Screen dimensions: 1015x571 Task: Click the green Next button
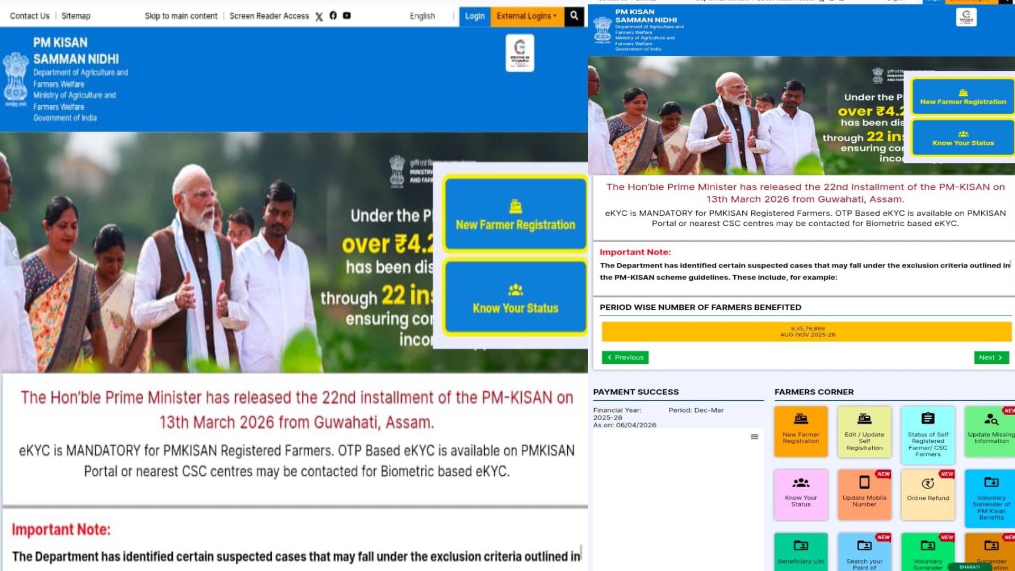click(991, 357)
